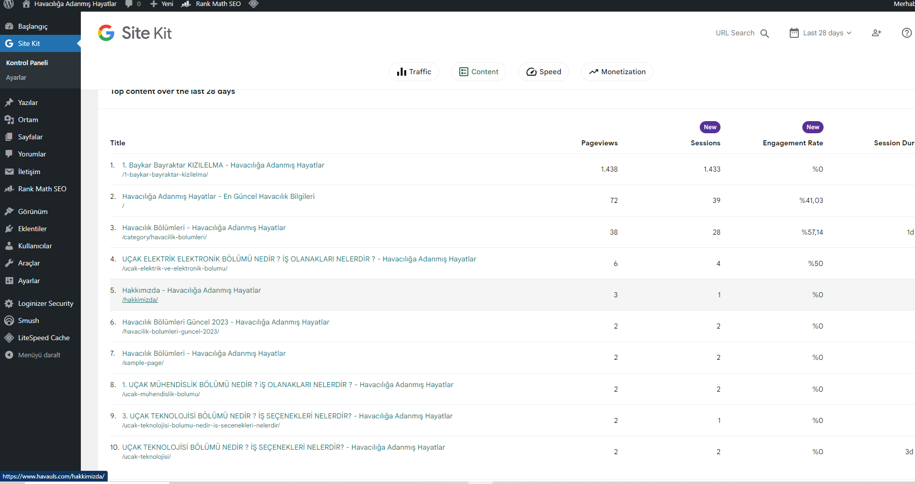Open the comments bubble icon in admin bar
915x484 pixels.
click(129, 4)
